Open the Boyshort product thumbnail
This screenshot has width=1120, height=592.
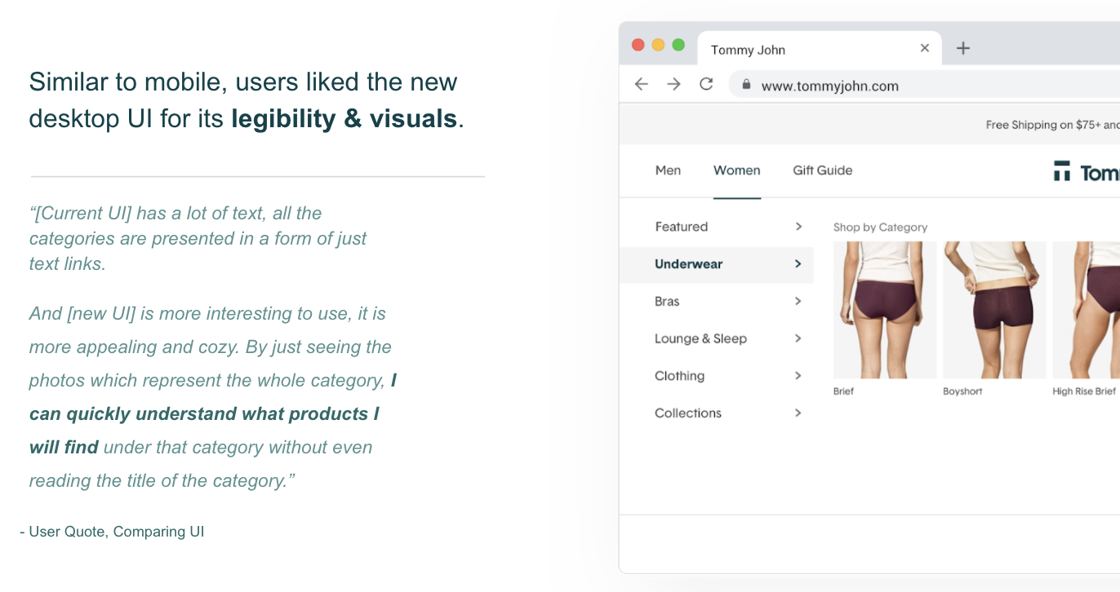pyautogui.click(x=994, y=310)
